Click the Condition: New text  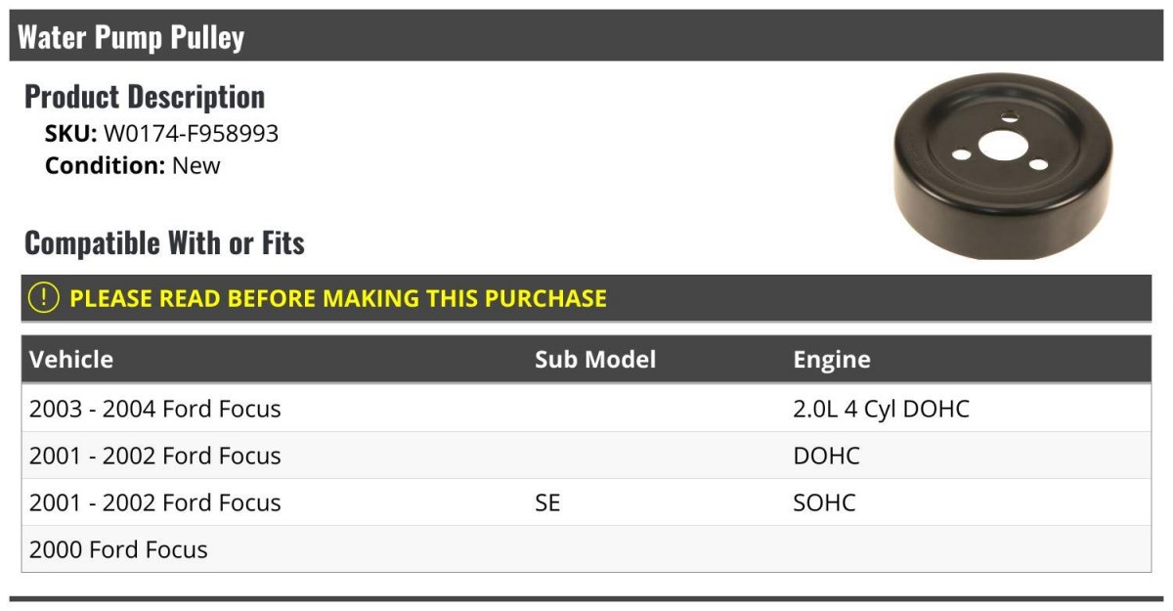[133, 165]
